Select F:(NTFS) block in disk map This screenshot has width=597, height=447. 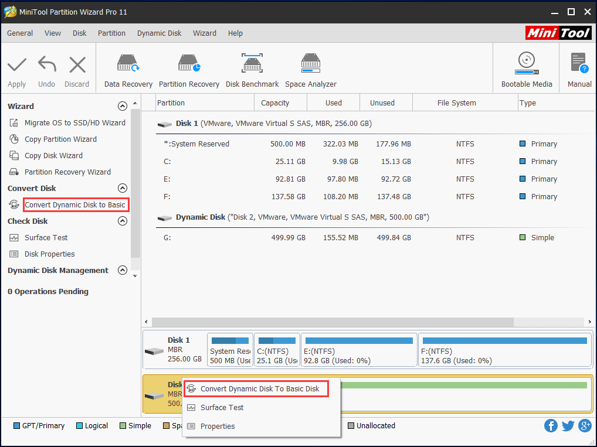click(x=504, y=350)
